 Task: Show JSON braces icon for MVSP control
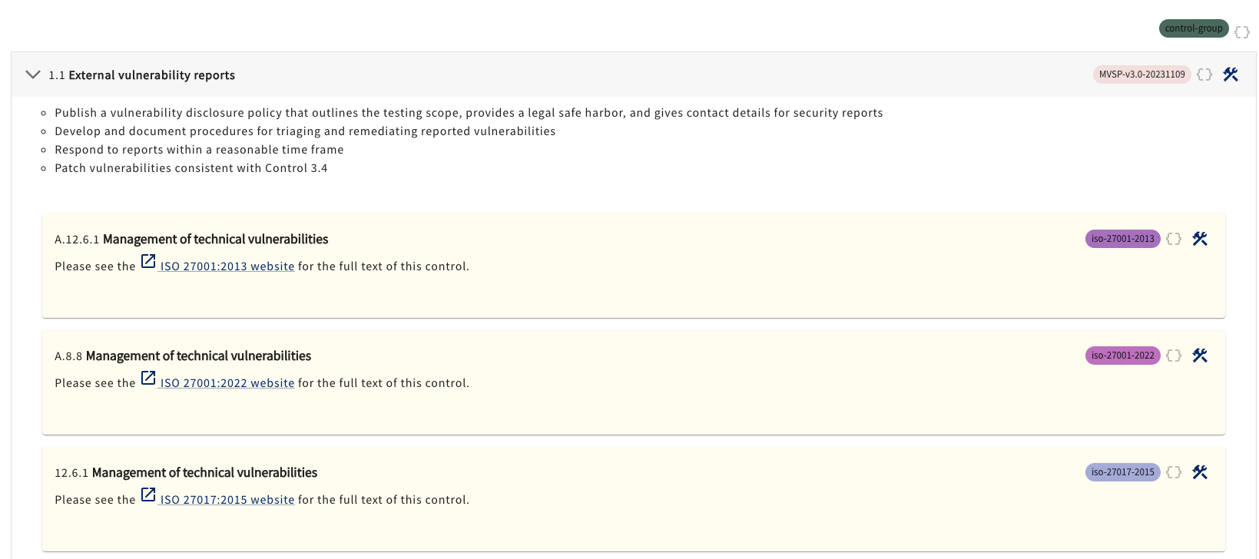tap(1204, 74)
